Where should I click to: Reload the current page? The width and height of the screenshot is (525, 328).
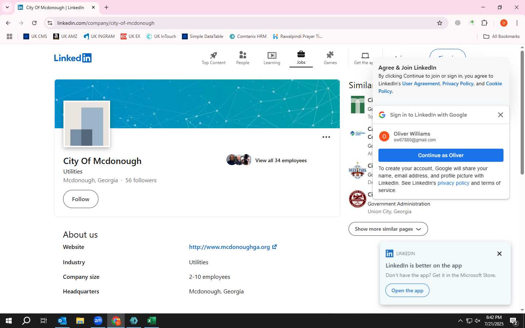[x=34, y=23]
